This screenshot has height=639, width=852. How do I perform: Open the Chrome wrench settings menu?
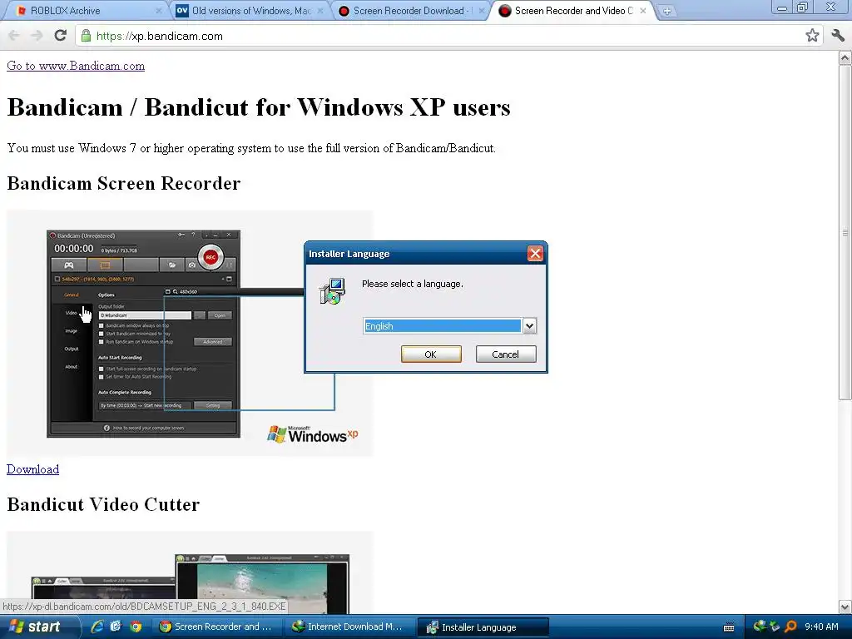[x=838, y=36]
